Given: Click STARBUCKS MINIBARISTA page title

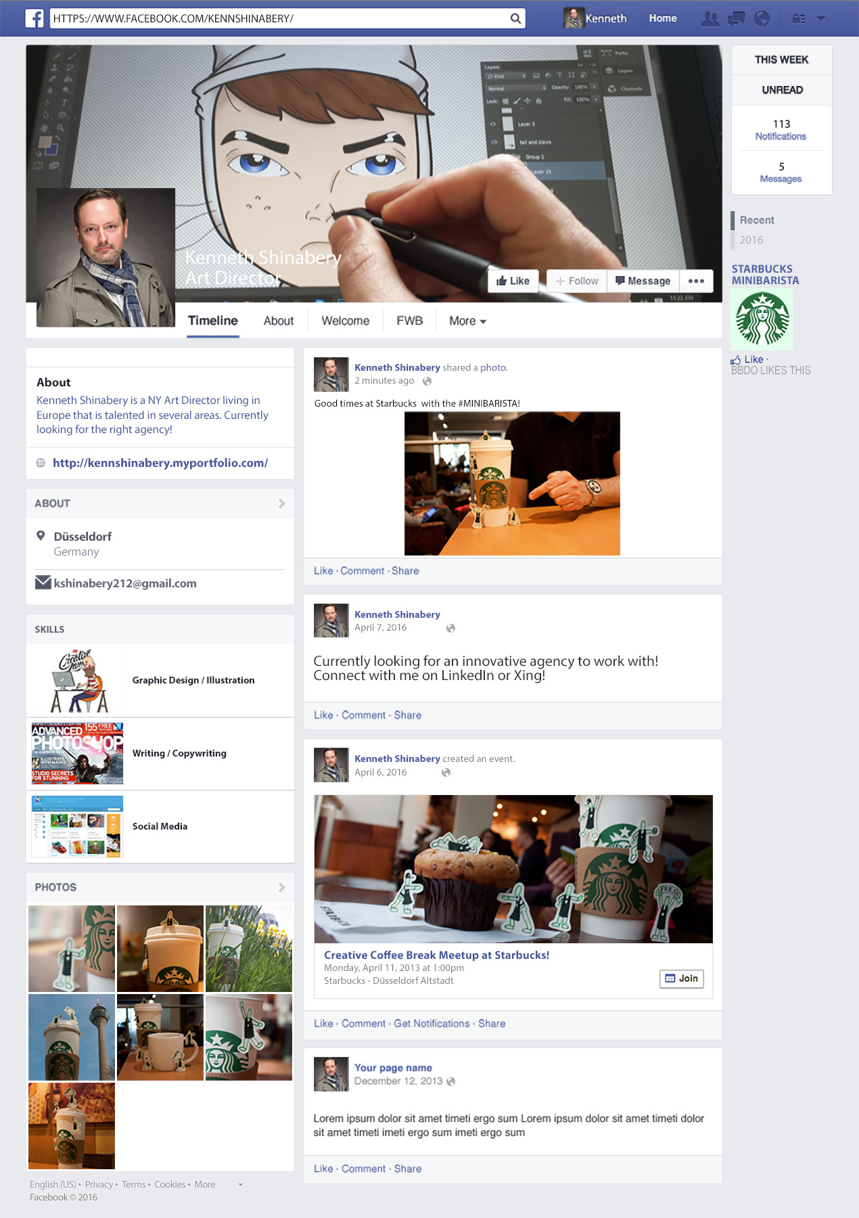Looking at the screenshot, I should (x=766, y=275).
